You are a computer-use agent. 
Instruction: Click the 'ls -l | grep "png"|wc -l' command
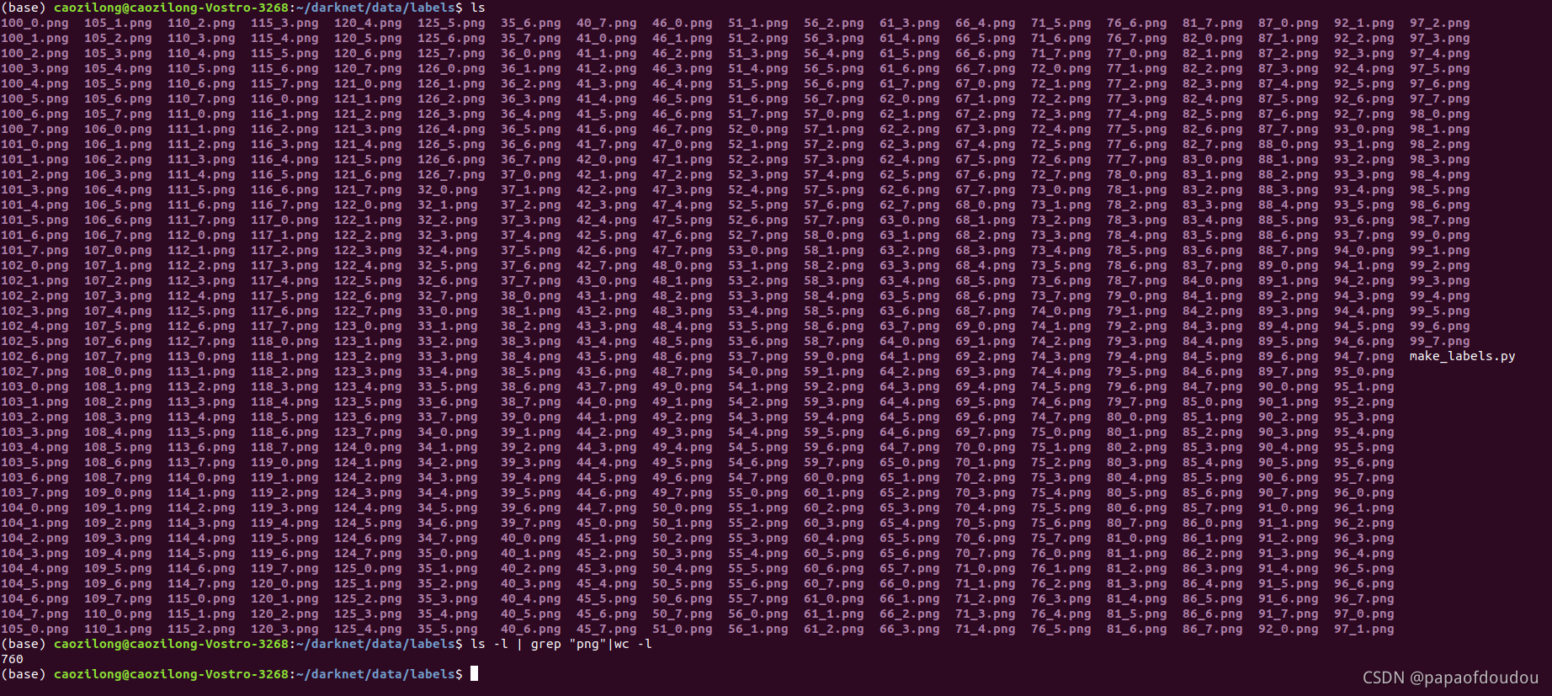[x=561, y=644]
